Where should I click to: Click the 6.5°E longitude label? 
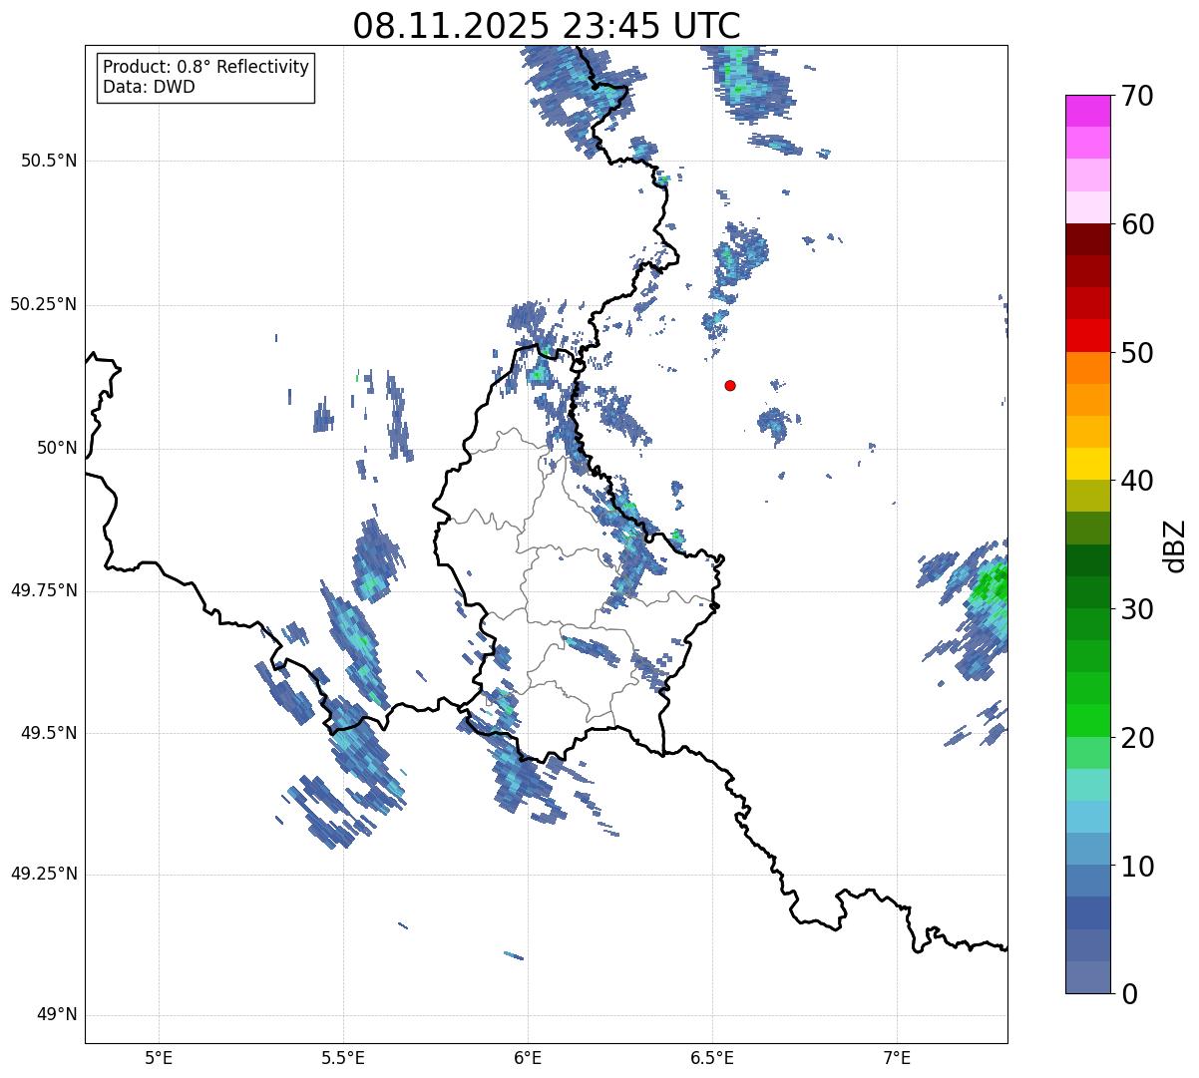tap(712, 1057)
